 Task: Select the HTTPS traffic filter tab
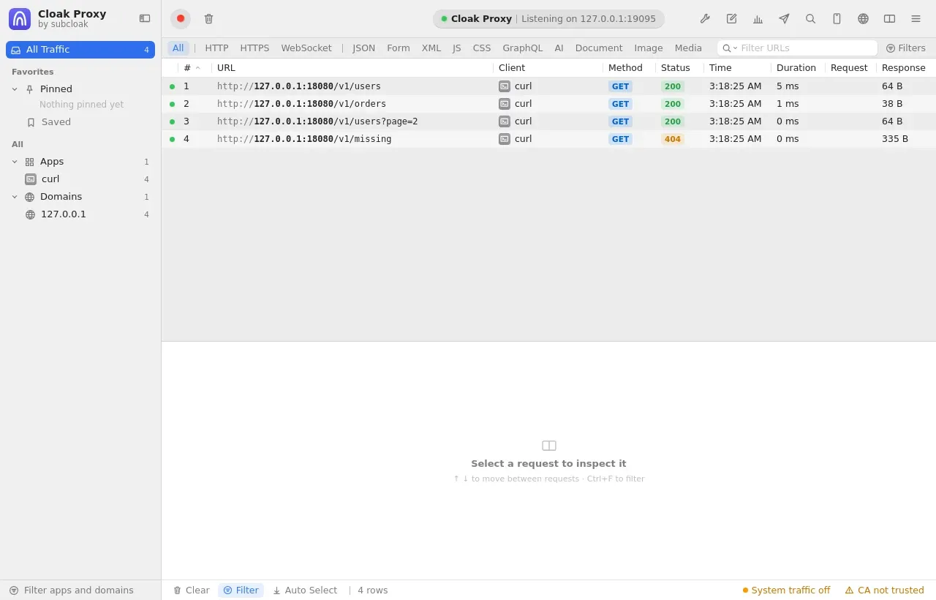(254, 48)
